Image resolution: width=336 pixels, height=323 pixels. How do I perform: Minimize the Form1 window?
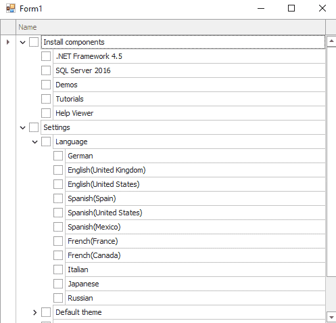(x=261, y=9)
